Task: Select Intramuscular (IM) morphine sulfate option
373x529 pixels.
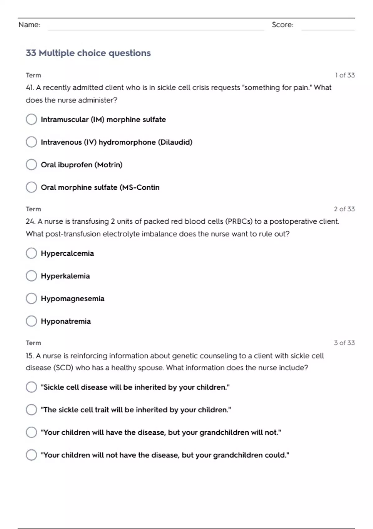Action: click(x=31, y=119)
